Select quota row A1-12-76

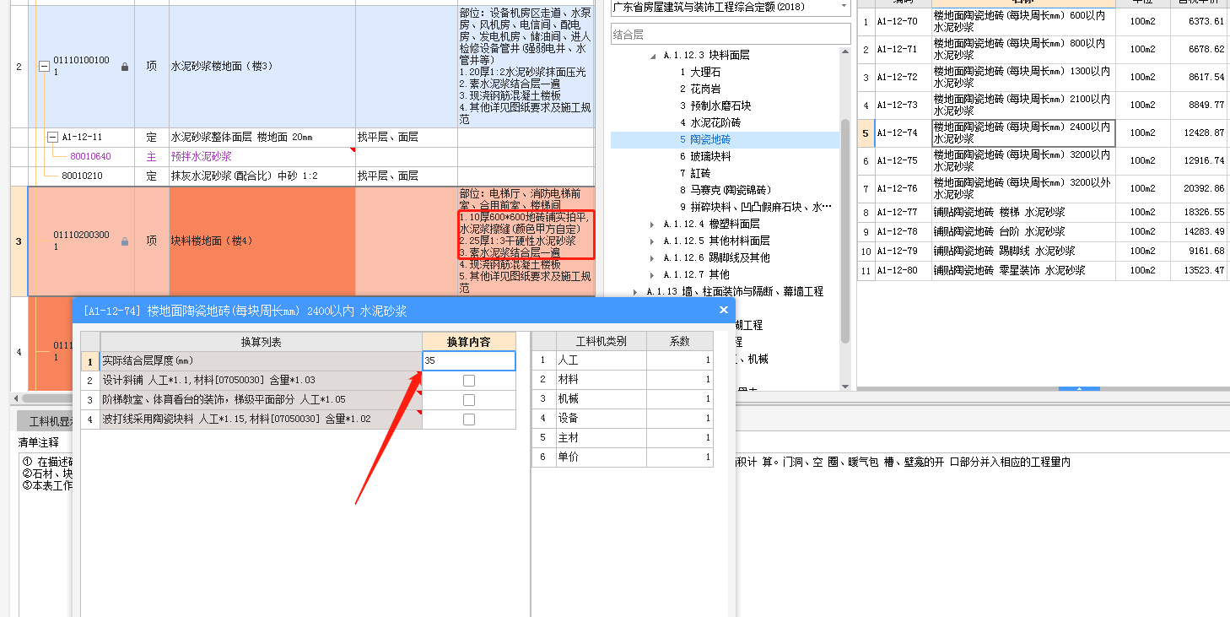1042,189
